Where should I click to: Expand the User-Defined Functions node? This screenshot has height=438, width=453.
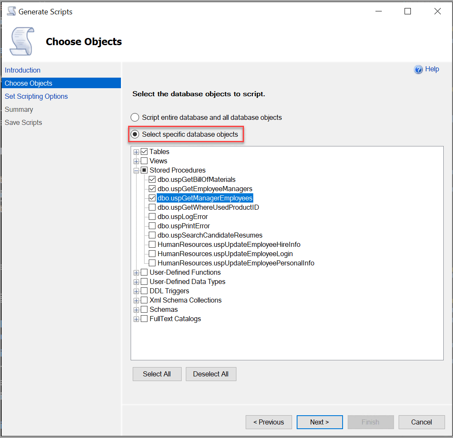[136, 272]
